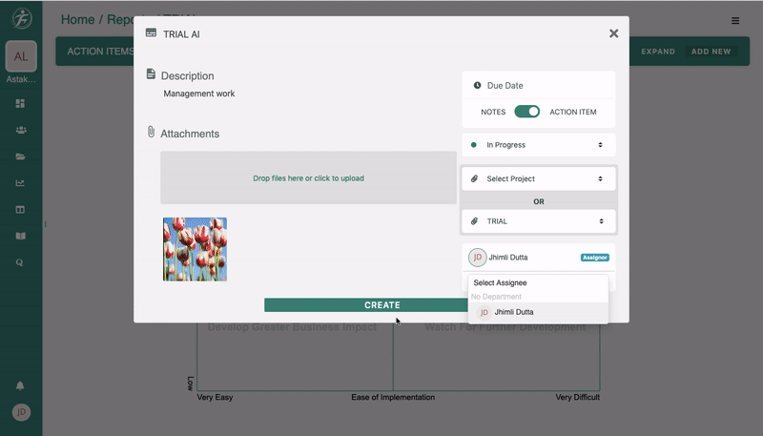Open the book icon in sidebar
Image resolution: width=763 pixels, height=436 pixels.
point(20,236)
